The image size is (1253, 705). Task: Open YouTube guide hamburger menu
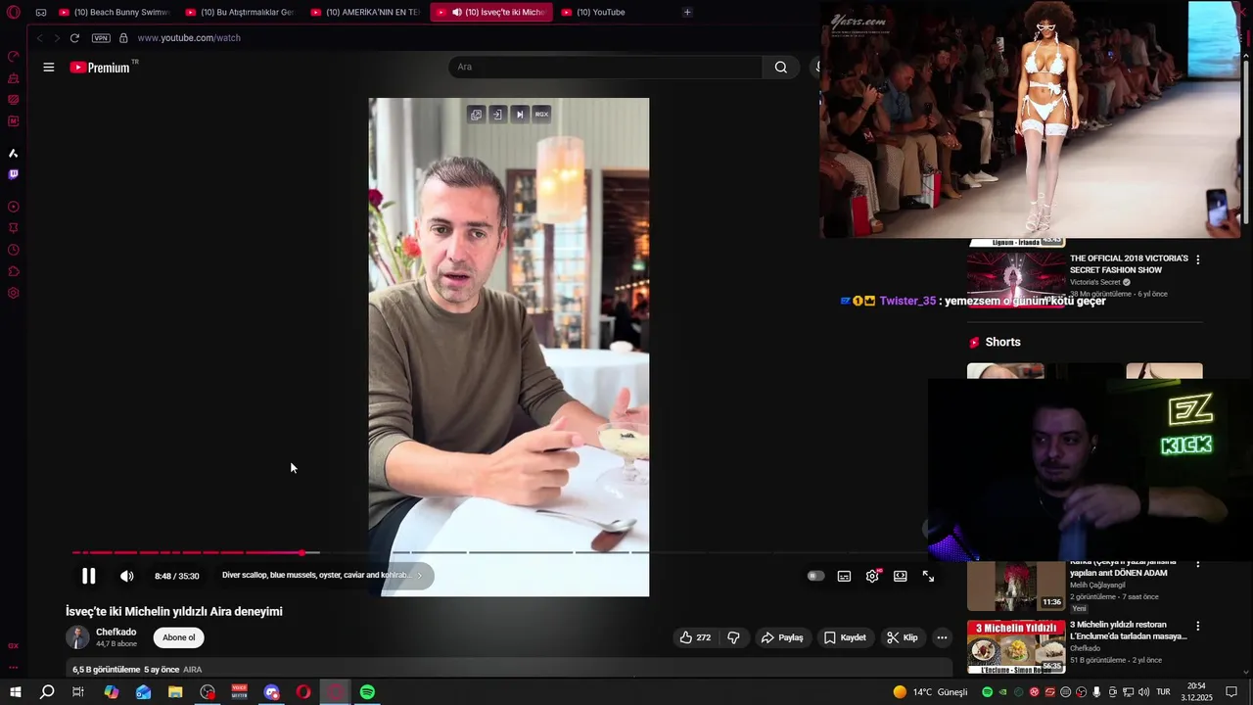point(48,68)
